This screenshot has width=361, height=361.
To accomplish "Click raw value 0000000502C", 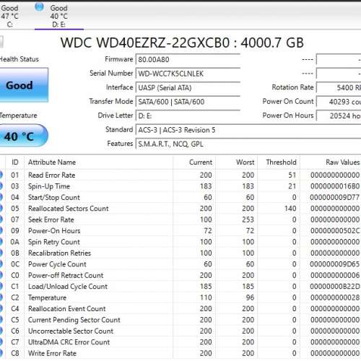I will (335, 231).
